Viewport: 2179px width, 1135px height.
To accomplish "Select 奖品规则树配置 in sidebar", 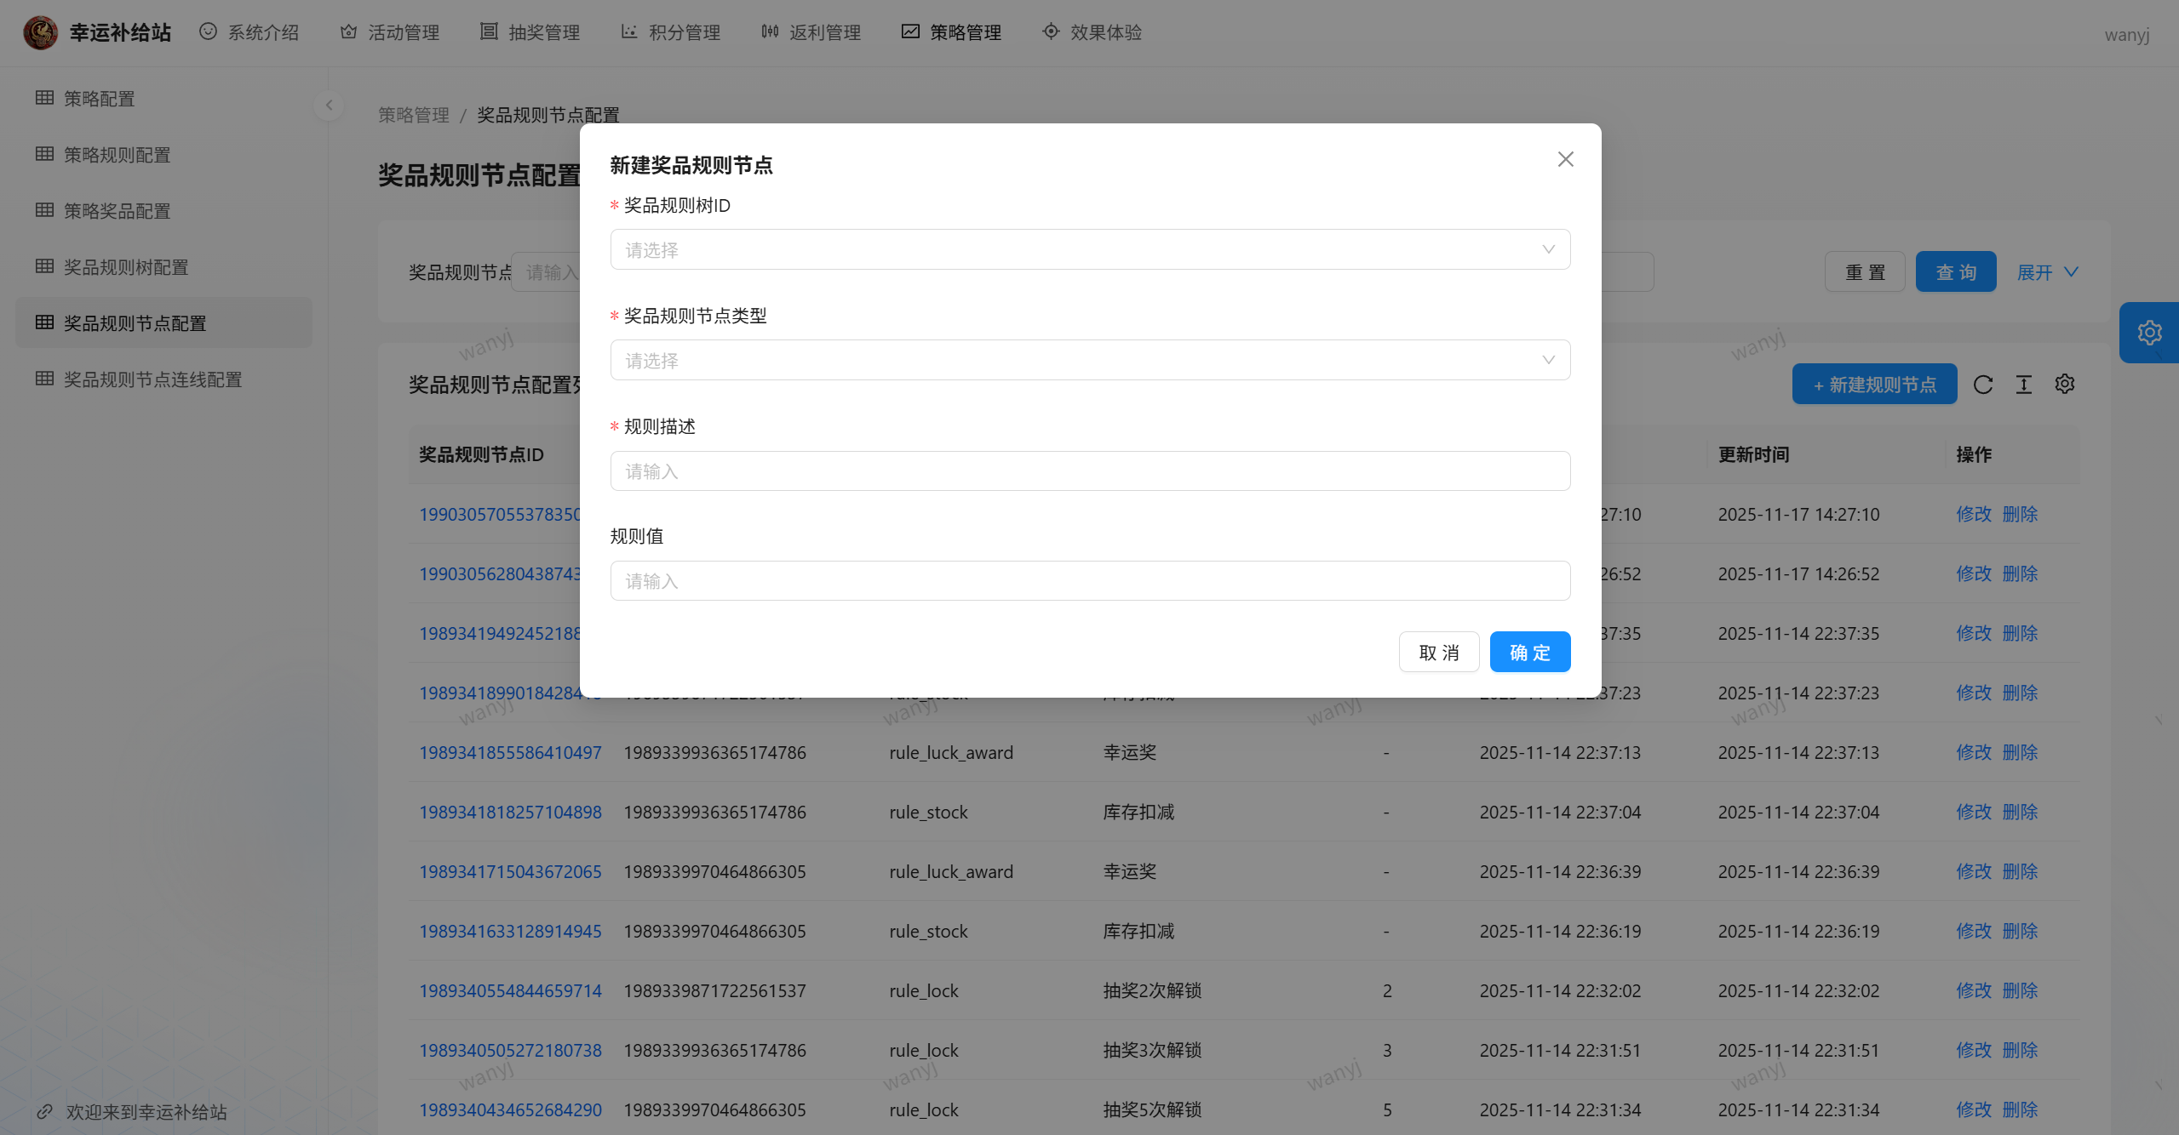I will click(126, 267).
